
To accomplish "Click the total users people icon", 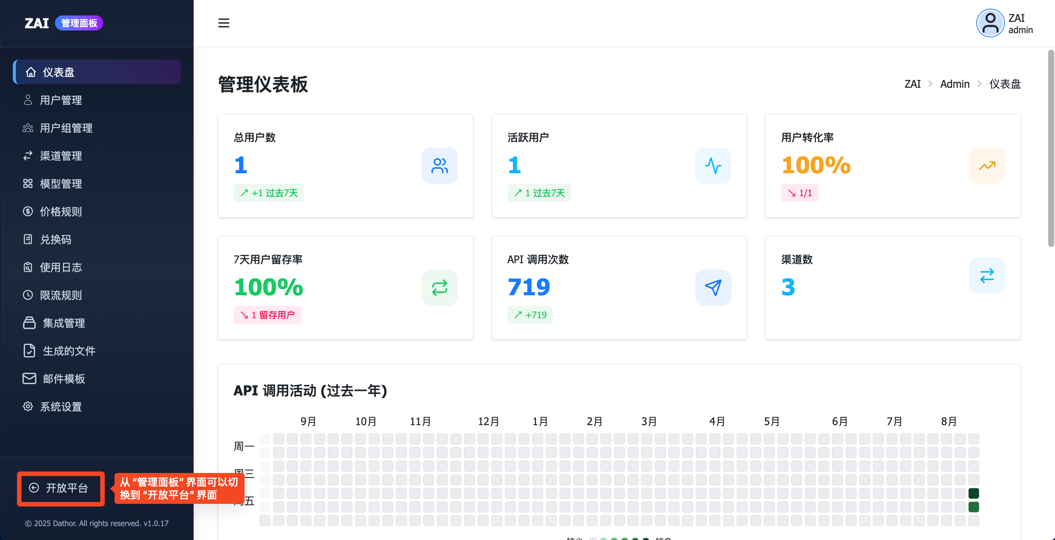I will pyautogui.click(x=439, y=165).
